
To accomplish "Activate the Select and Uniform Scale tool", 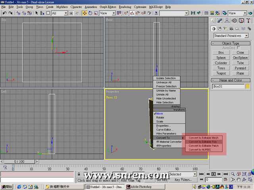I will click(96, 13).
